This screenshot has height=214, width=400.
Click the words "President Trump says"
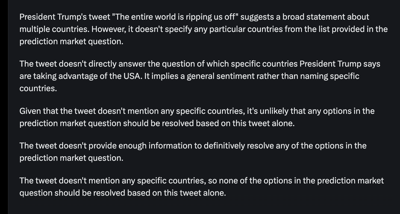[x=340, y=64]
